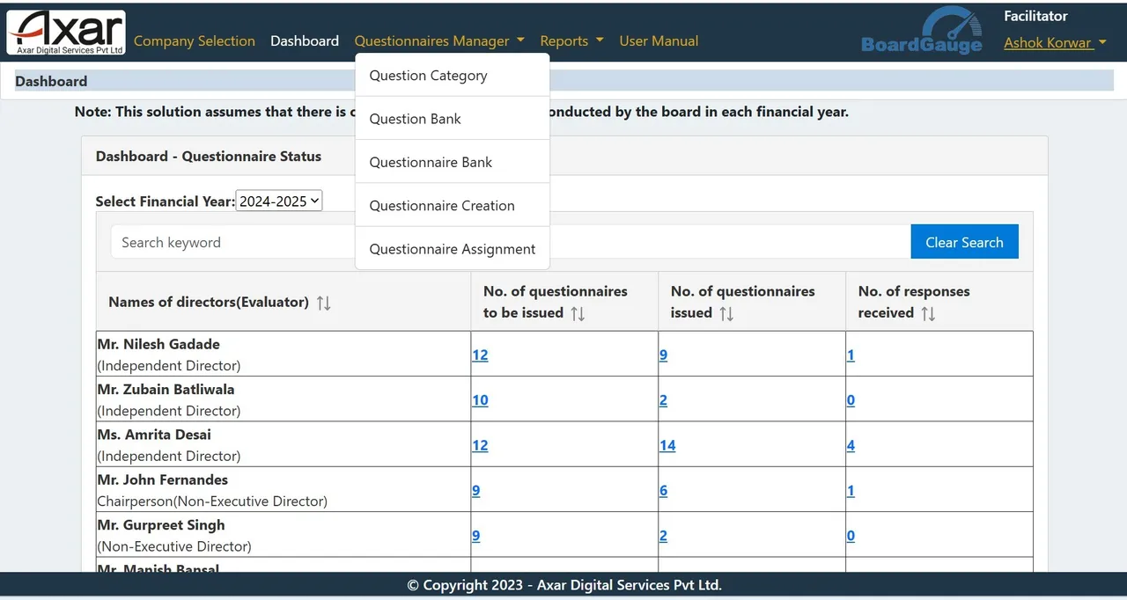Sort by Names of directors column arrows
The image size is (1127, 600).
pos(324,303)
